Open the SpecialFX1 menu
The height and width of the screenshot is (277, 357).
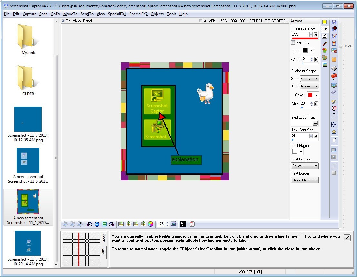117,14
